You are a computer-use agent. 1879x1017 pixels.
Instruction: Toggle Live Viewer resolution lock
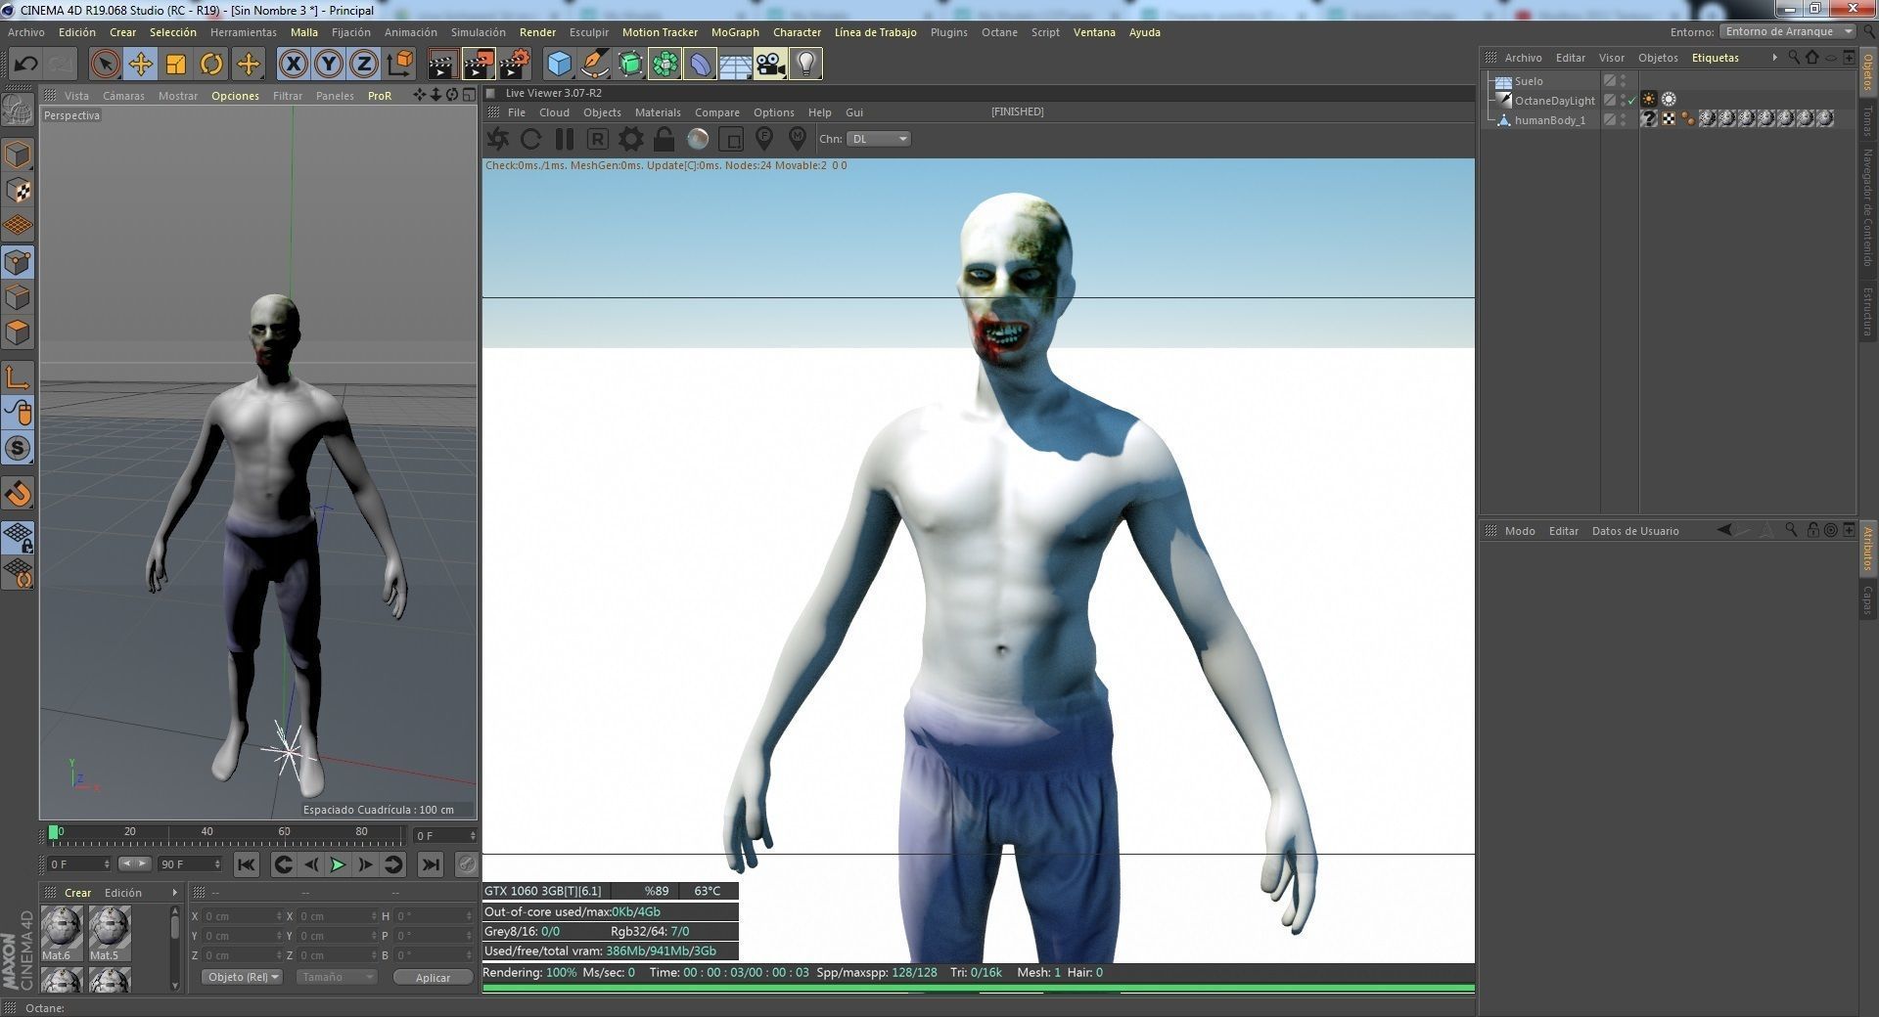coord(665,139)
